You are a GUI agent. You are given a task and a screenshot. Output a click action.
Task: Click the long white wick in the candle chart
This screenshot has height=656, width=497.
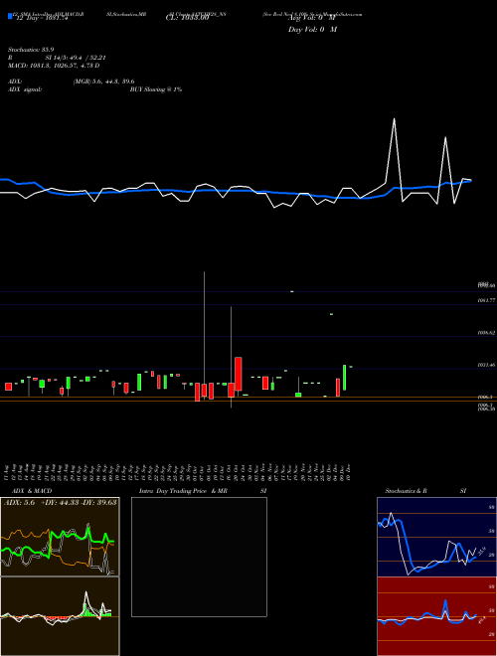point(204,327)
